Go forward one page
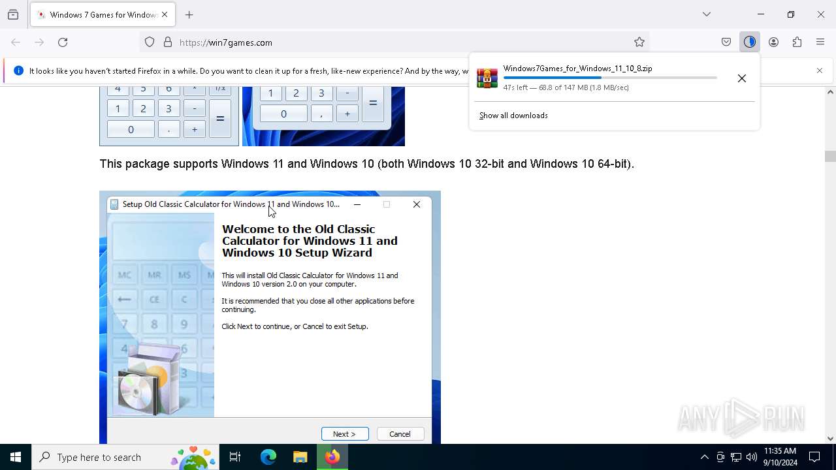836x470 pixels. click(x=39, y=42)
